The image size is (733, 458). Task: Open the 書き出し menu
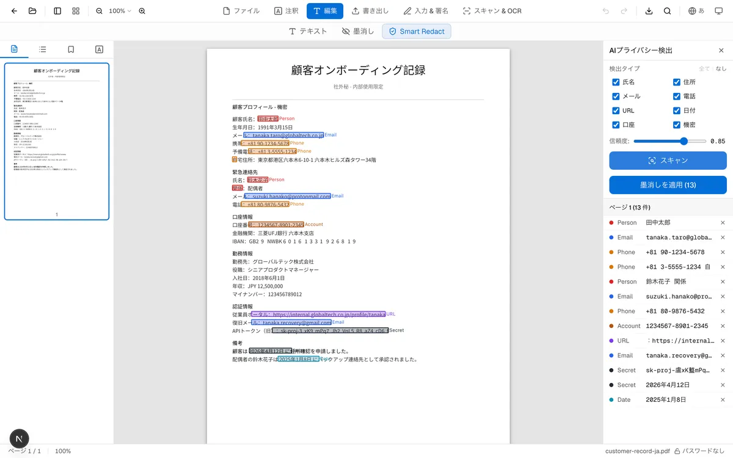tap(370, 11)
